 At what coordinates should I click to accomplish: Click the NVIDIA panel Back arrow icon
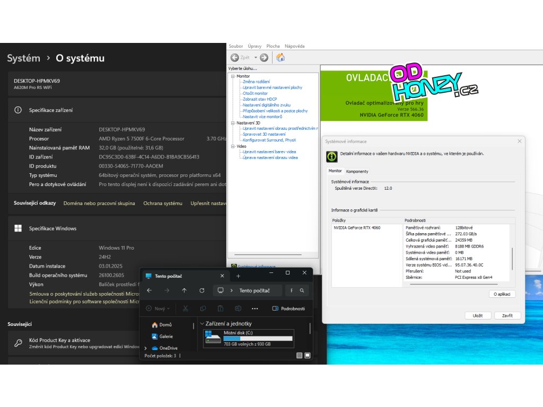234,57
